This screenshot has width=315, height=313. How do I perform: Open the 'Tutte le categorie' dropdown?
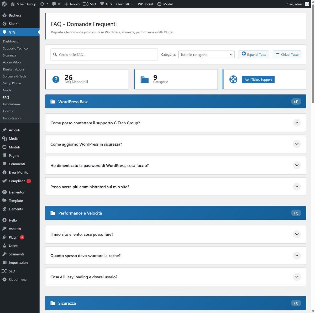point(206,54)
